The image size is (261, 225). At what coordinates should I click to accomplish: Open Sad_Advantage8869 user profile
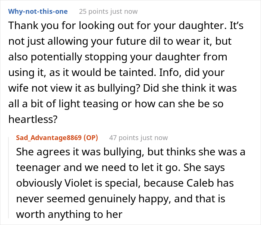[48, 138]
